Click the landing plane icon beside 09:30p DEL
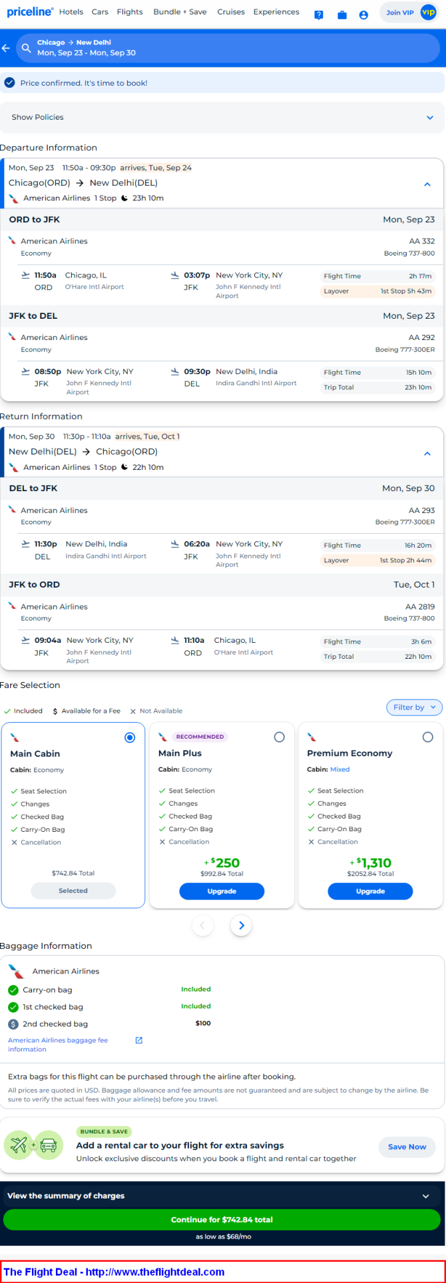Image resolution: width=446 pixels, height=1283 pixels. point(175,371)
